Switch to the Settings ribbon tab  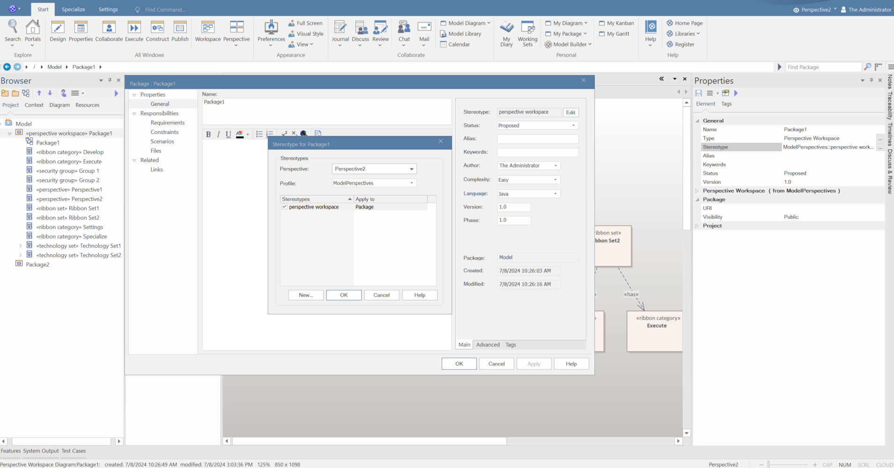click(108, 9)
